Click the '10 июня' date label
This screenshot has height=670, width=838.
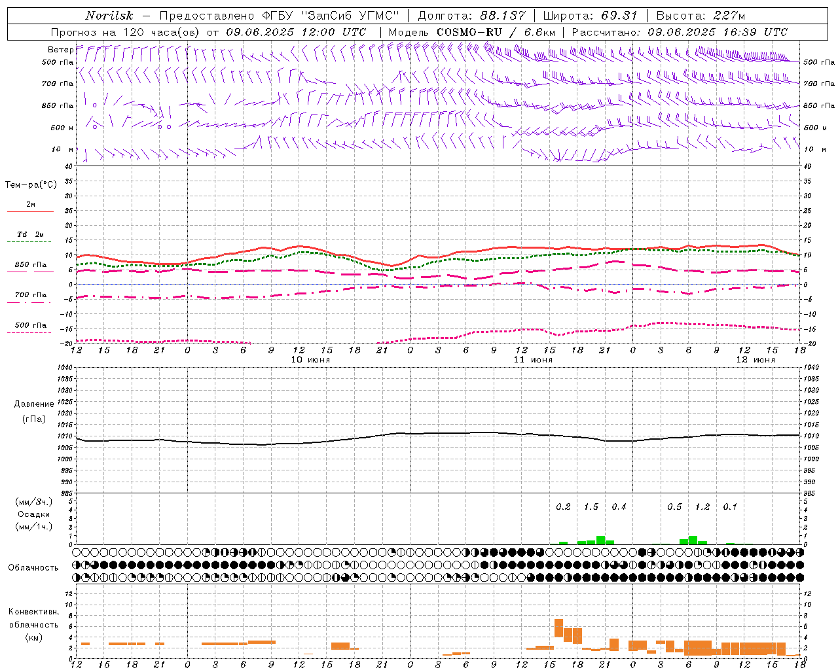[x=310, y=360]
